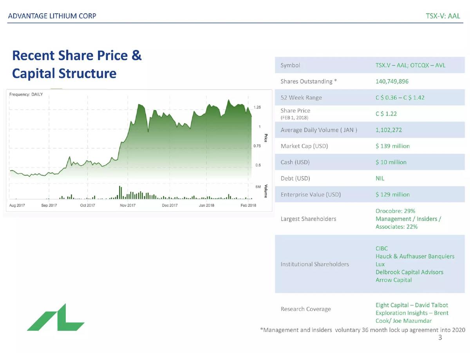Click the Largest Shareholders label
470x353 pixels.
(308, 218)
